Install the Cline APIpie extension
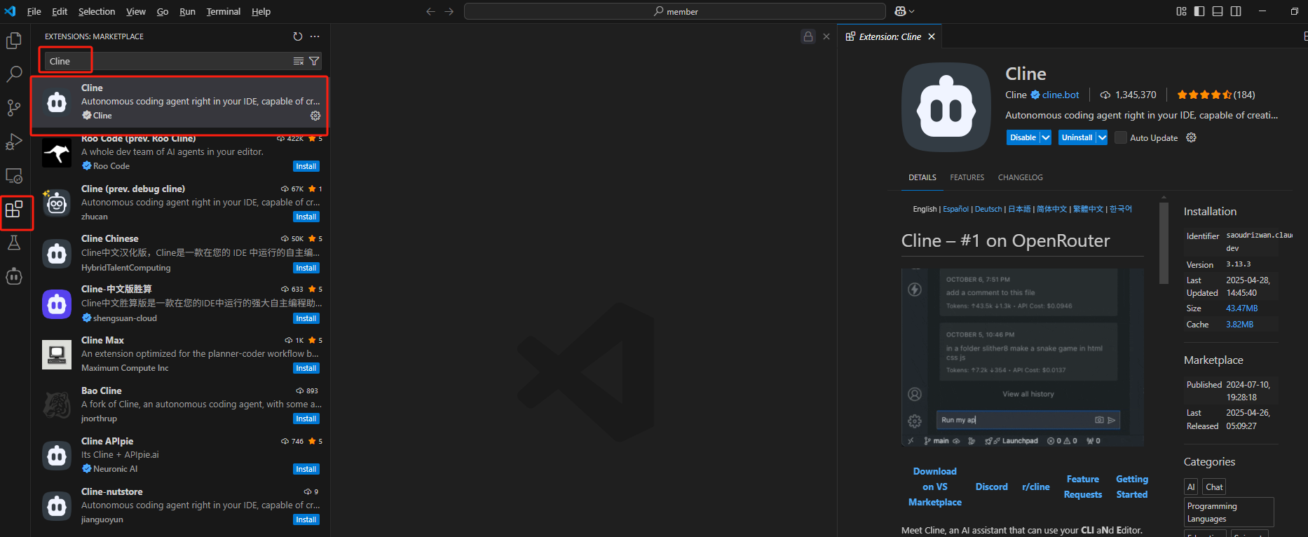Screen dimensions: 1308x537 pos(306,469)
